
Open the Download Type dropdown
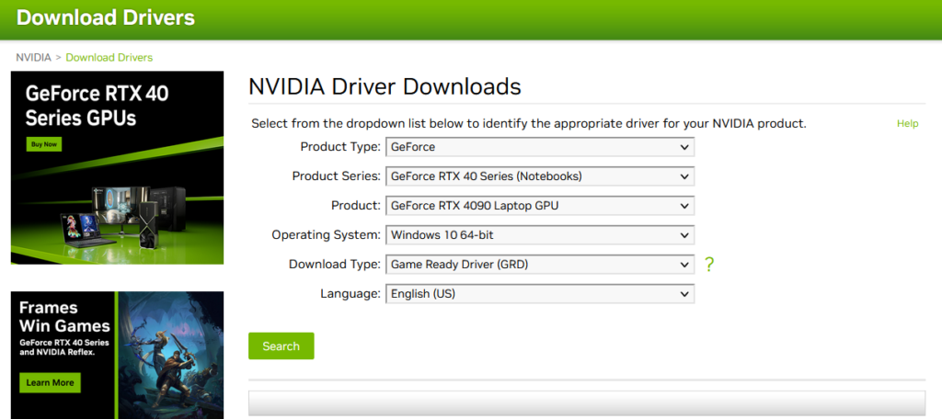click(x=539, y=264)
